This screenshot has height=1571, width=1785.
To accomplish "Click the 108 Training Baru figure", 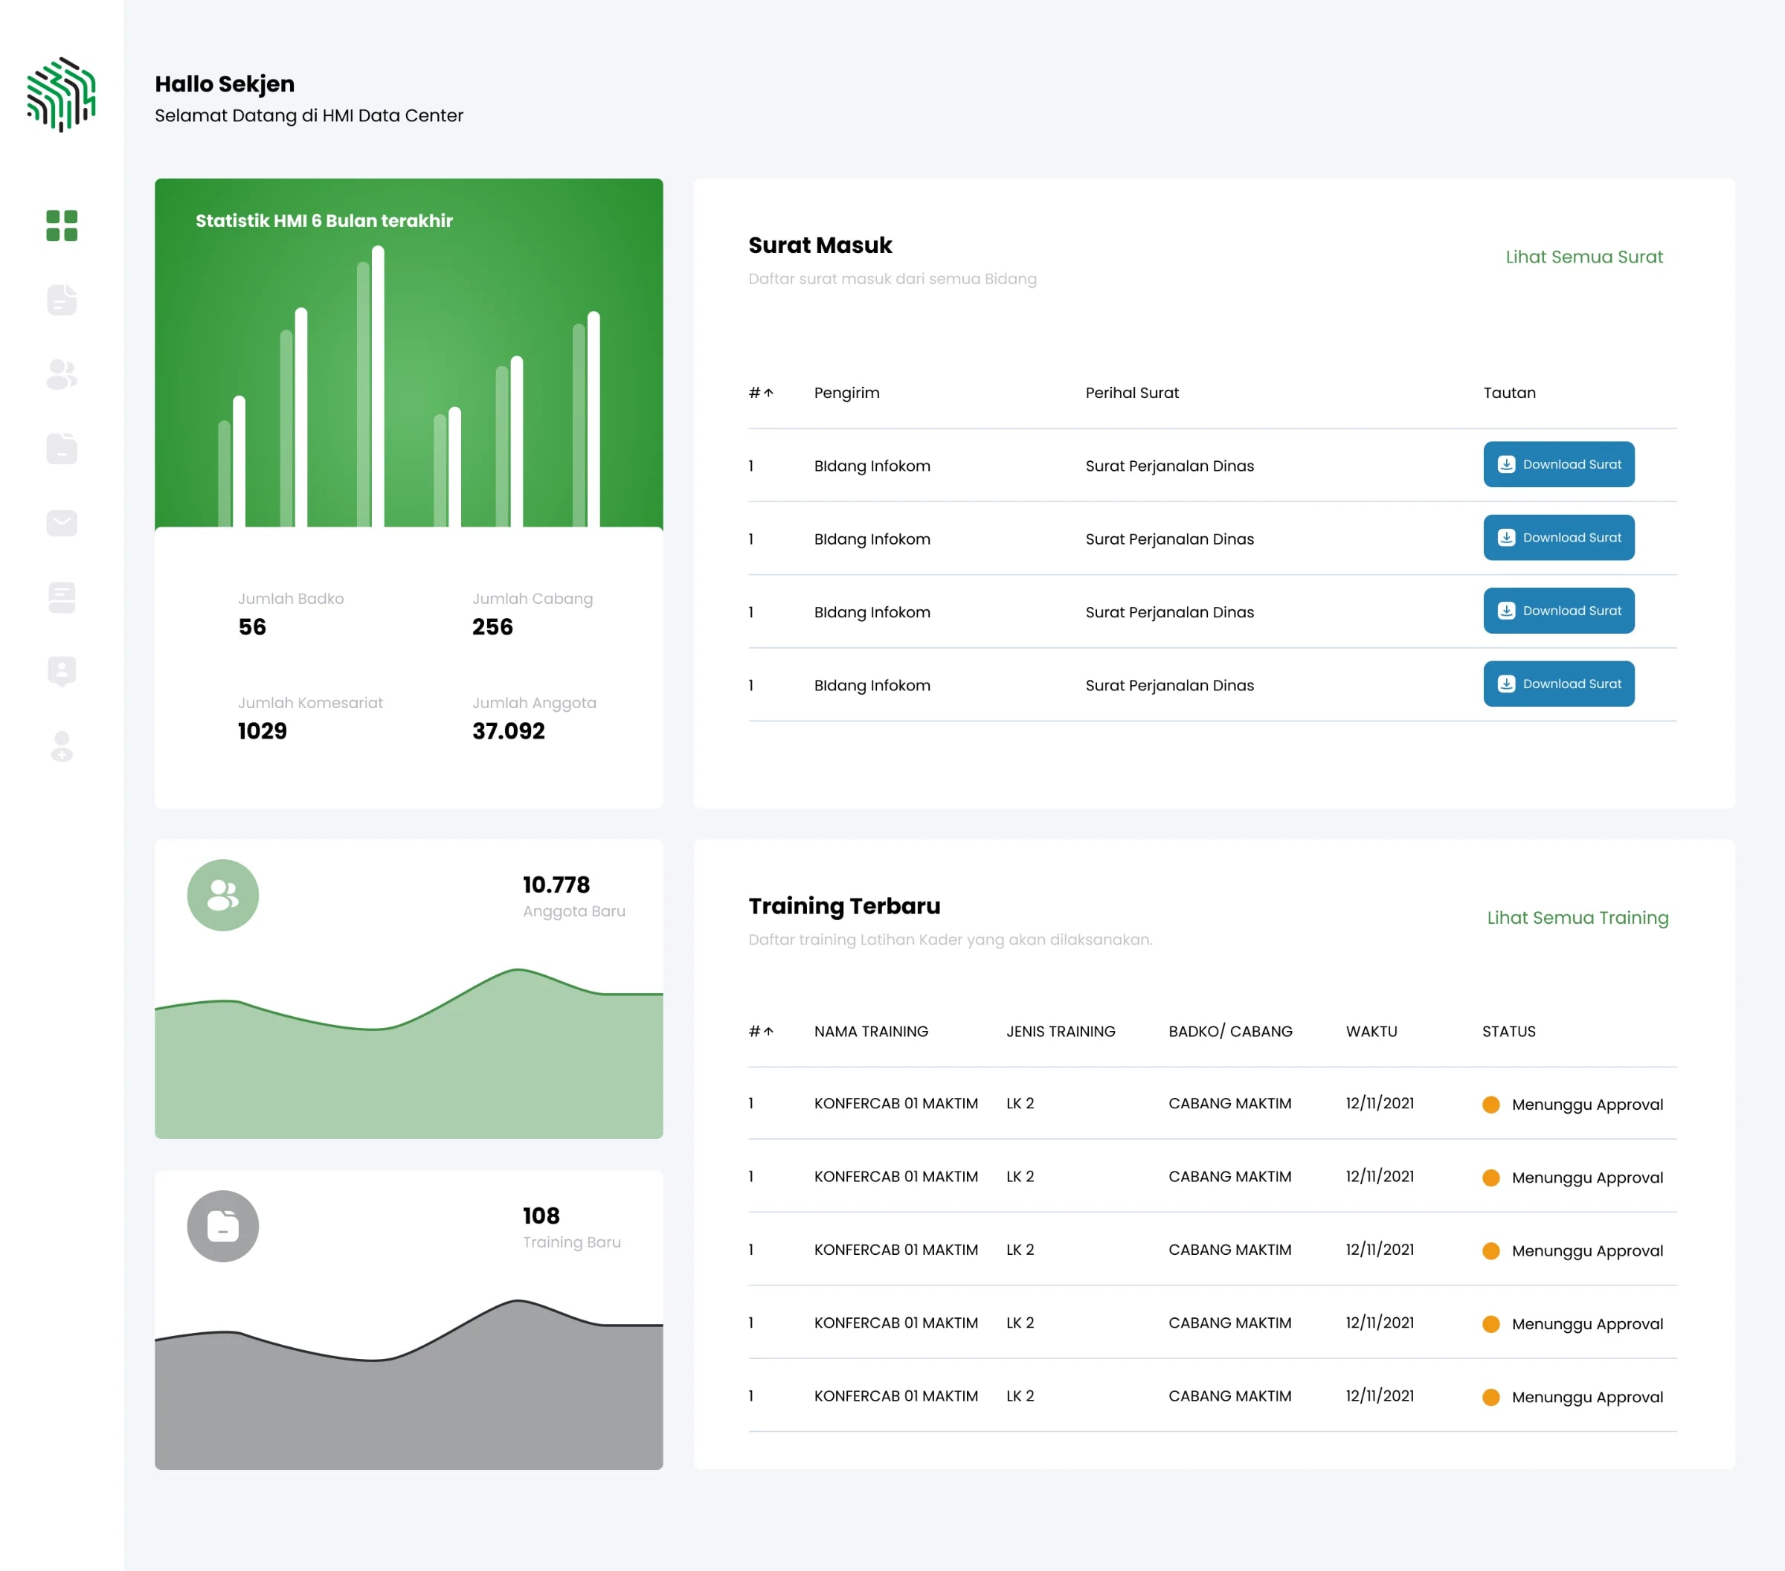I will pos(541,1215).
